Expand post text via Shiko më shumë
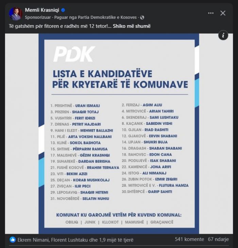 [x=132, y=26]
